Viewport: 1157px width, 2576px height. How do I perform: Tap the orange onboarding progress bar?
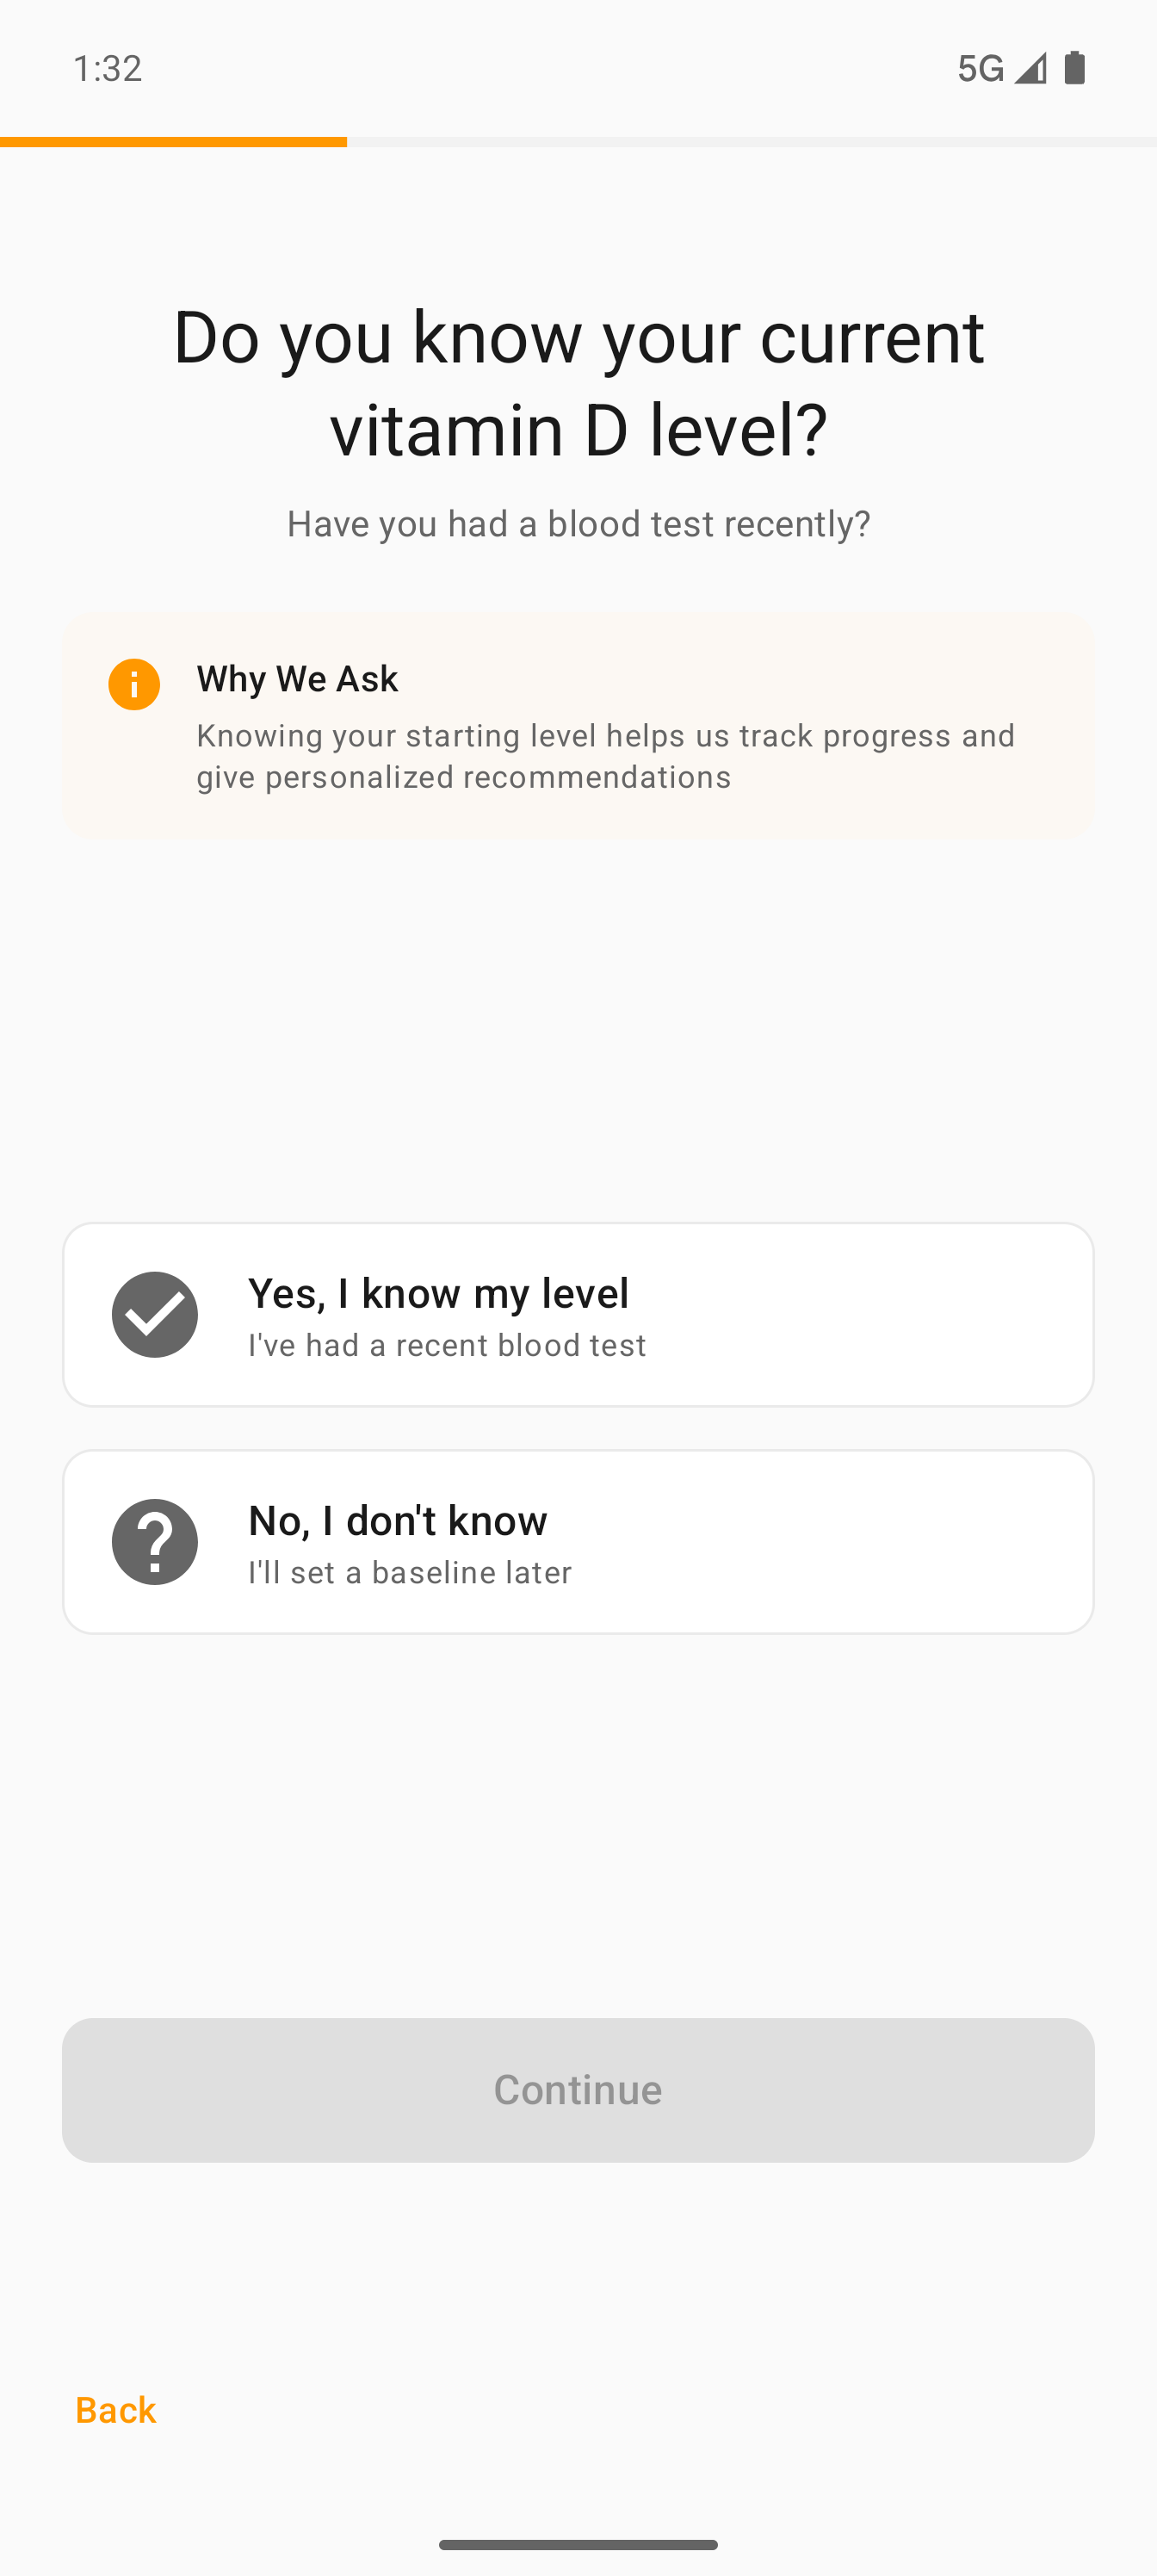point(173,142)
